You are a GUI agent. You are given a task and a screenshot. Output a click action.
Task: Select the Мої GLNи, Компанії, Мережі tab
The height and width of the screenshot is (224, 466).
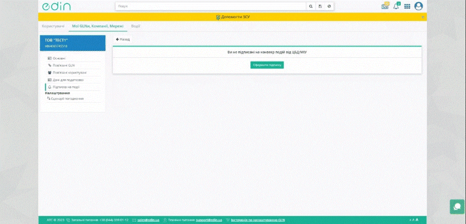pos(98,26)
